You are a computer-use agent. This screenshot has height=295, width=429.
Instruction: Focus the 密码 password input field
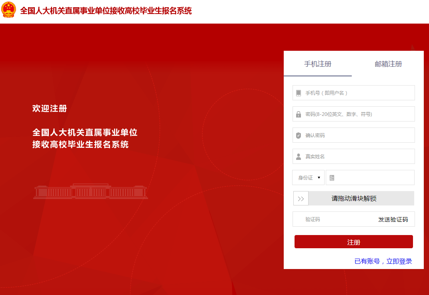point(358,114)
